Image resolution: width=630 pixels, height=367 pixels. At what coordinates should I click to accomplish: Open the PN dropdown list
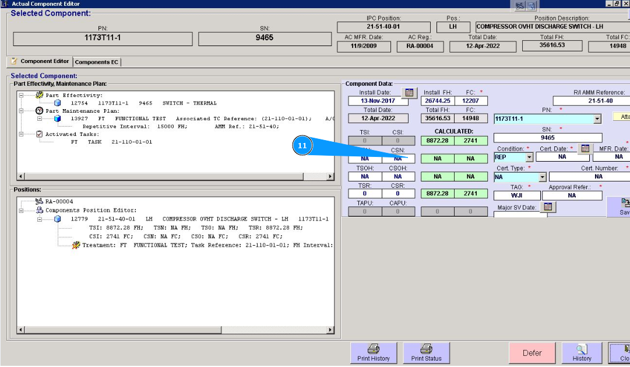coord(596,119)
